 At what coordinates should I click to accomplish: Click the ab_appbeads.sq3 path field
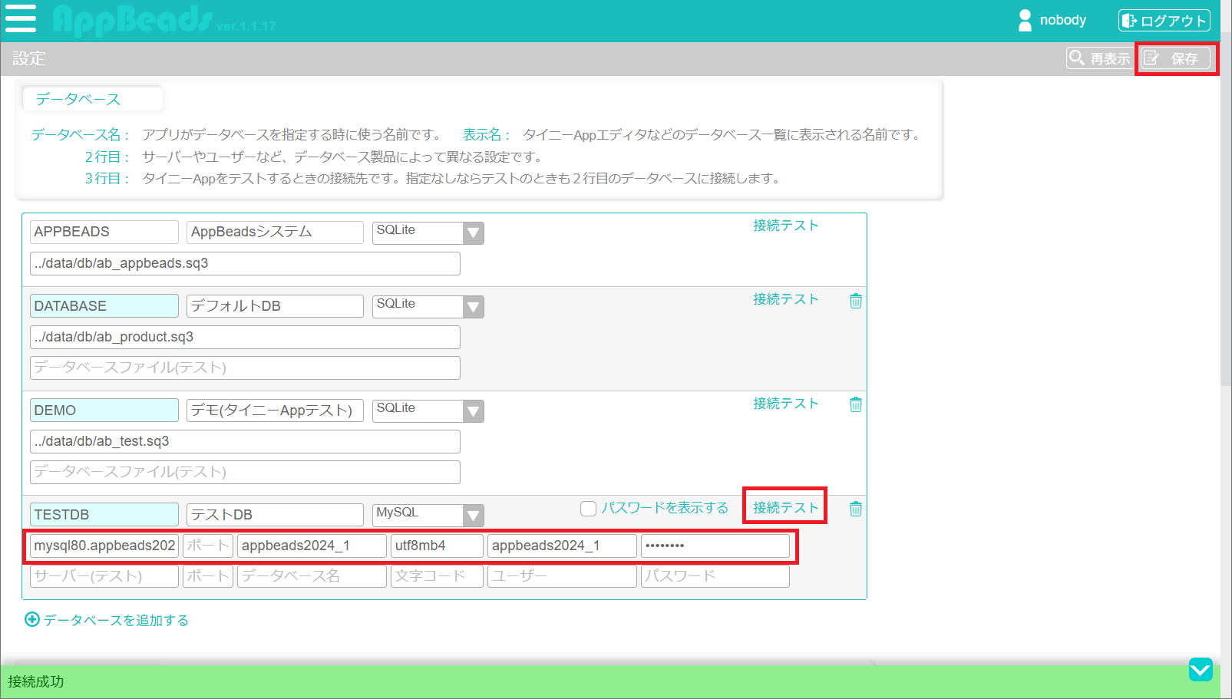click(245, 263)
